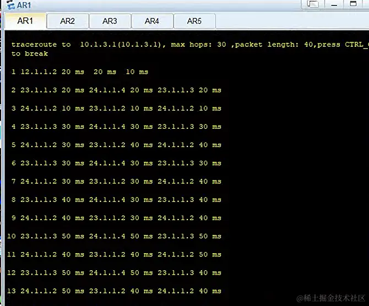Image resolution: width=369 pixels, height=306 pixels.
Task: Maximize the AR1 window
Action: point(353,4)
